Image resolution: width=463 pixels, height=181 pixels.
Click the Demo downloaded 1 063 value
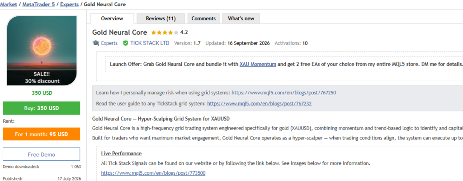[x=76, y=167]
